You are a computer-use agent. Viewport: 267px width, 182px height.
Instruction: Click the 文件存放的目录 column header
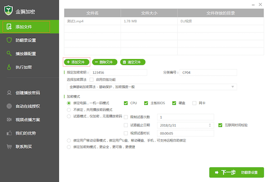[221, 13]
